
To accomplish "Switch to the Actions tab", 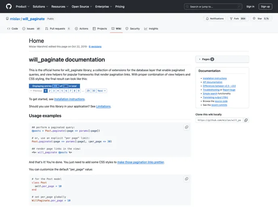I will point(82,29).
